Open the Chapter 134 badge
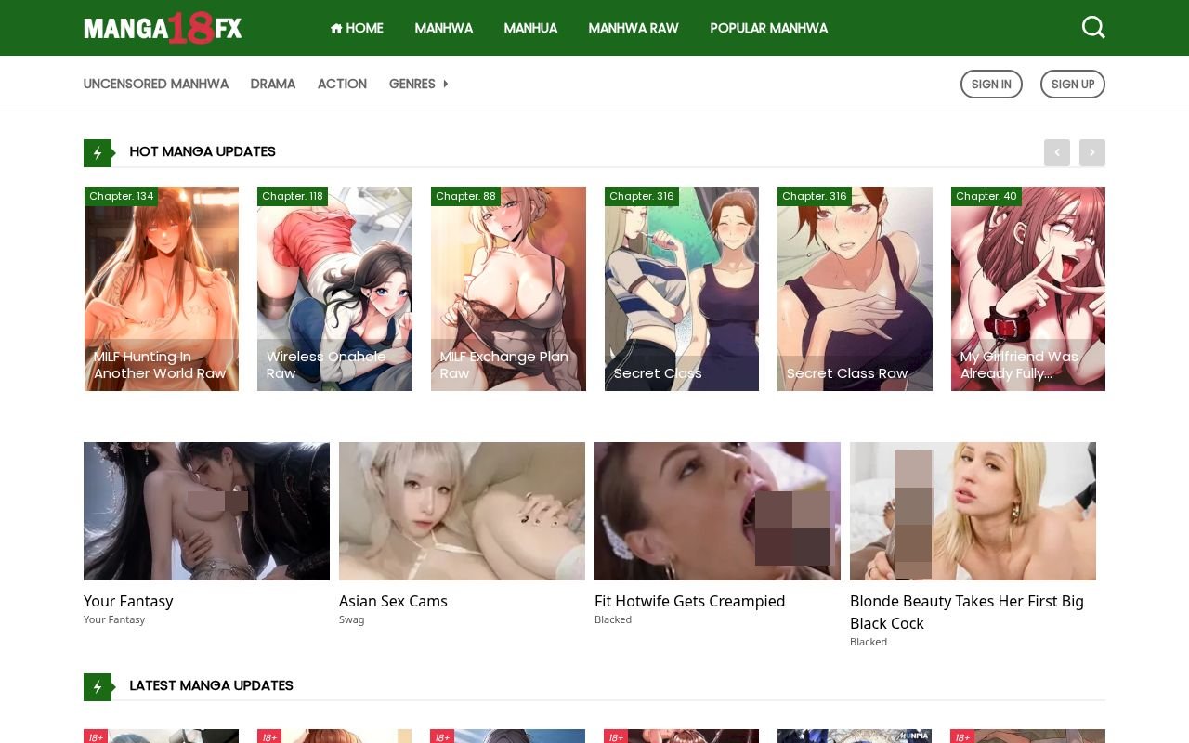 pos(121,196)
